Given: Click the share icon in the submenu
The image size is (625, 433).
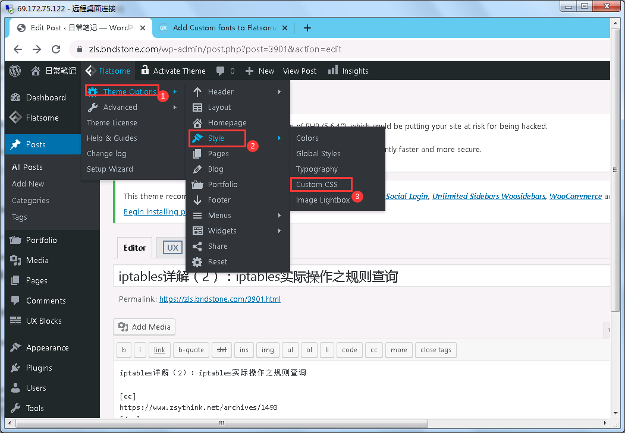Looking at the screenshot, I should tap(197, 246).
